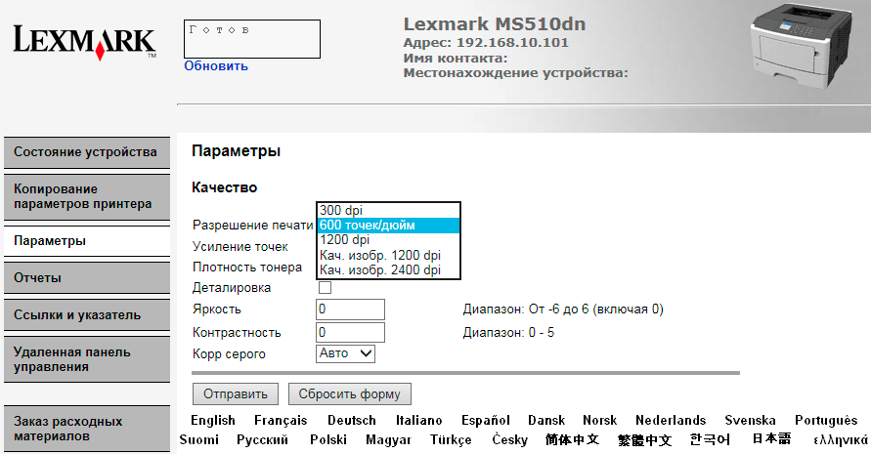Switch language to Polski

tap(328, 440)
